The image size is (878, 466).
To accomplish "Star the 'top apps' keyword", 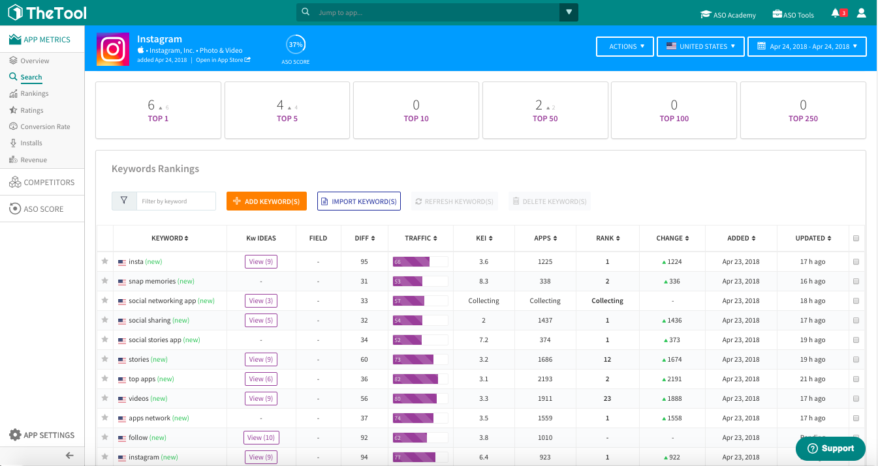I will click(x=104, y=379).
